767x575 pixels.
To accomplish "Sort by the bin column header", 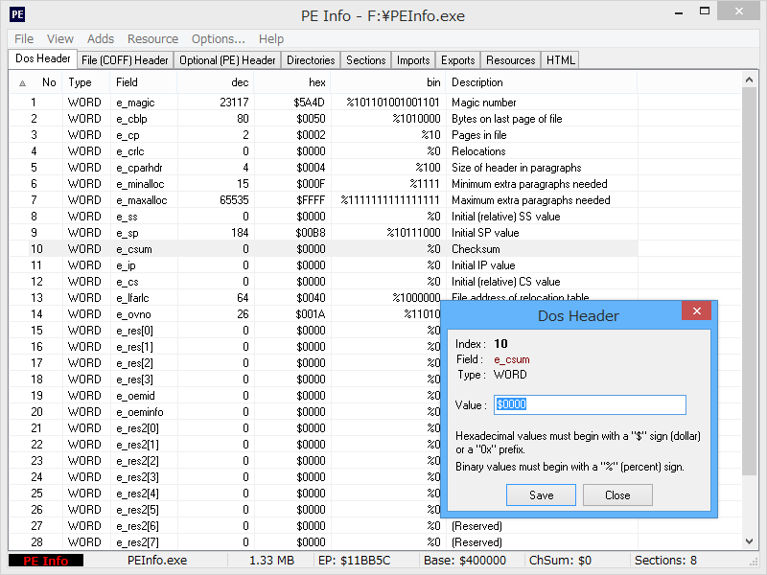I will [388, 82].
